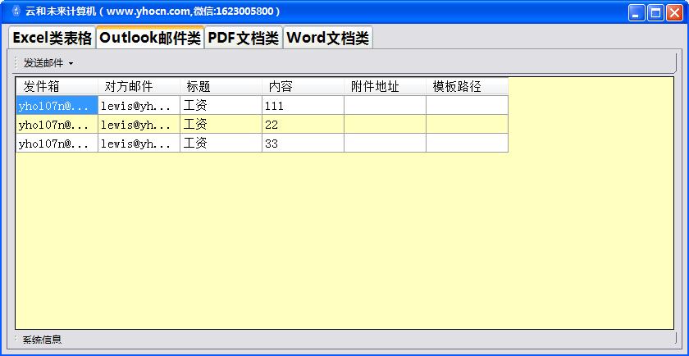Switch to the Outlook邮件类 tab
The height and width of the screenshot is (356, 689).
(150, 38)
